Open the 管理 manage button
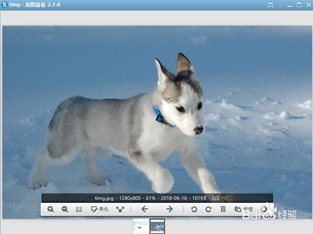Image resolution: width=313 pixels, height=234 pixels. [x=244, y=209]
